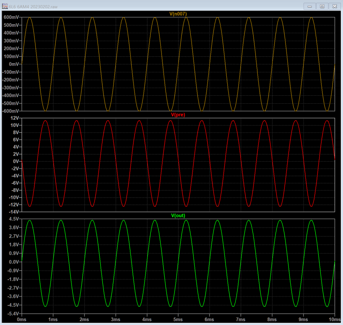Click the 6V axis label in V(pre) pane
The image size is (343, 325).
tap(16, 140)
